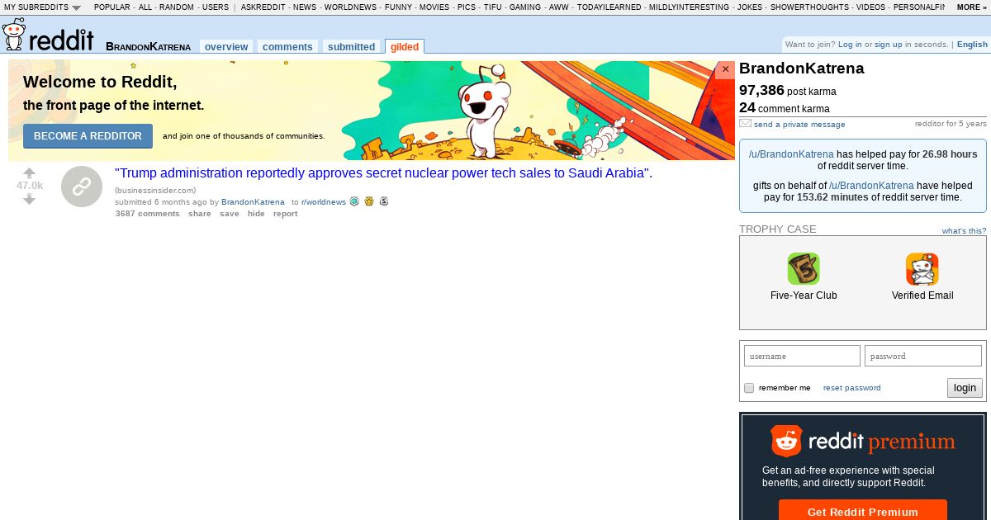The height and width of the screenshot is (520, 991).
Task: Click report under the post
Action: click(286, 214)
